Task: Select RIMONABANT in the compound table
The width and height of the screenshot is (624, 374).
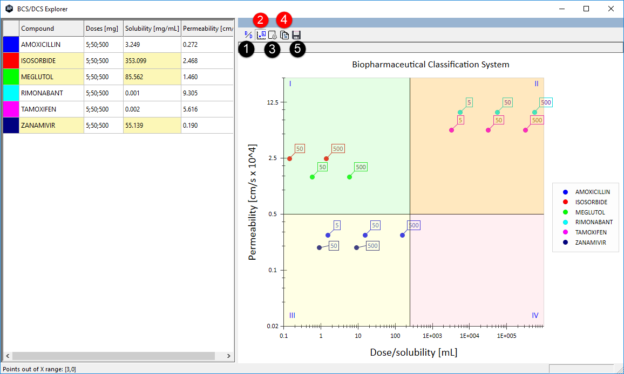Action: pyautogui.click(x=51, y=93)
